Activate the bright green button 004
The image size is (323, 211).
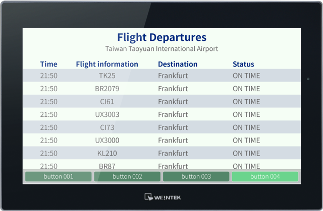click(x=265, y=176)
